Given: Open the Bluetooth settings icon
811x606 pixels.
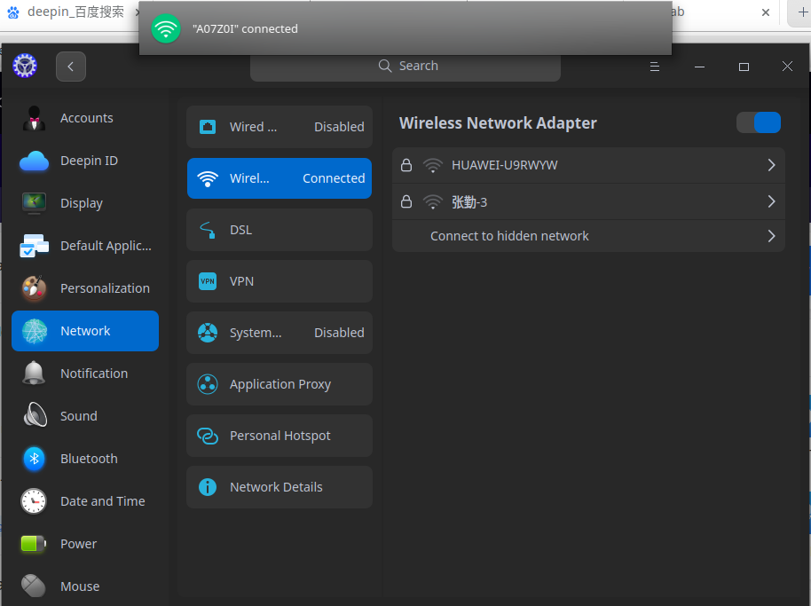Looking at the screenshot, I should pos(34,459).
